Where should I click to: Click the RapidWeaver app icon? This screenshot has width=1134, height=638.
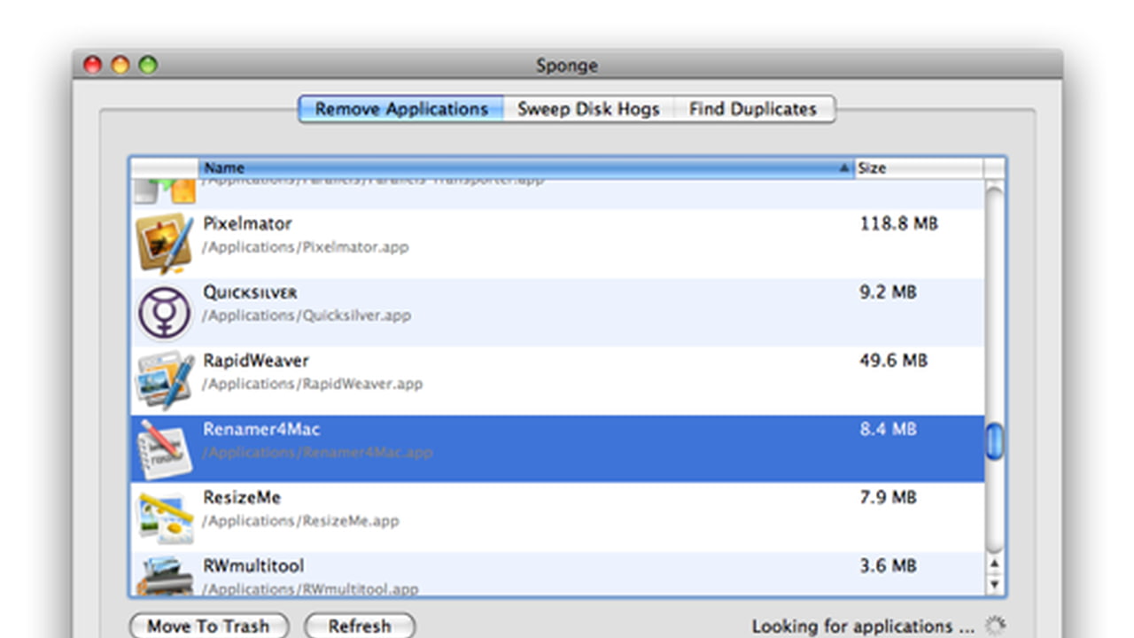164,380
